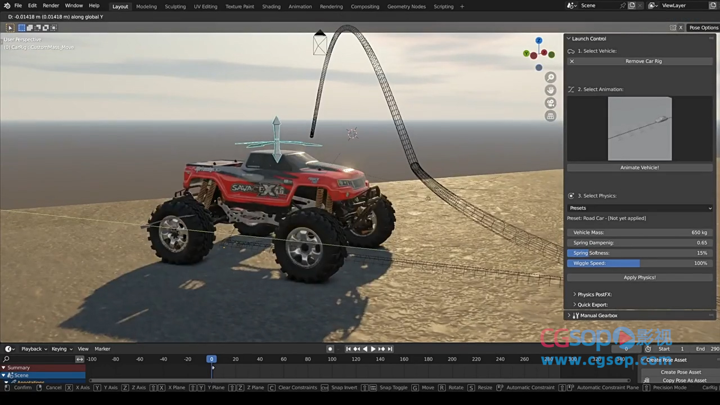Toggle auto keying record button
Screen dimensions: 720x405
(330, 349)
